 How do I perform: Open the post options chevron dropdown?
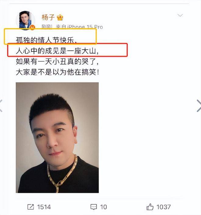click(x=180, y=15)
